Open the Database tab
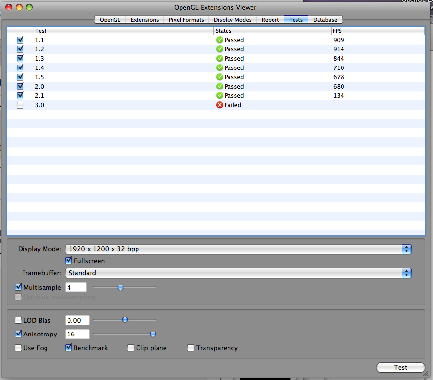The width and height of the screenshot is (433, 380). click(x=325, y=20)
